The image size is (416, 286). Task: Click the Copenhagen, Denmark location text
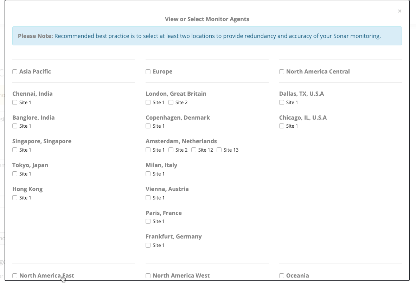[x=178, y=117]
